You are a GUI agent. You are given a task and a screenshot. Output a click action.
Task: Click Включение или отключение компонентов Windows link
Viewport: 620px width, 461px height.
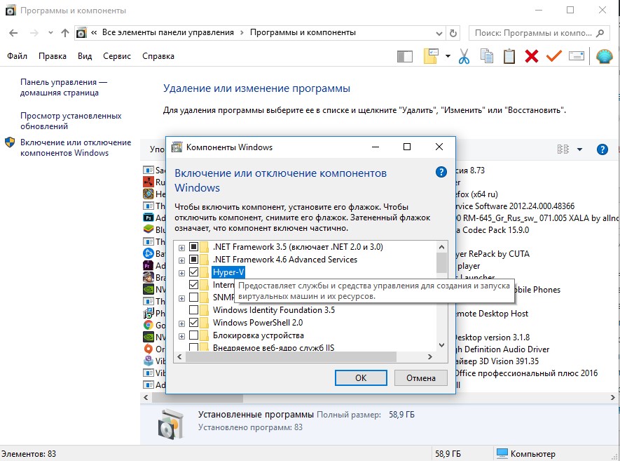[76, 147]
